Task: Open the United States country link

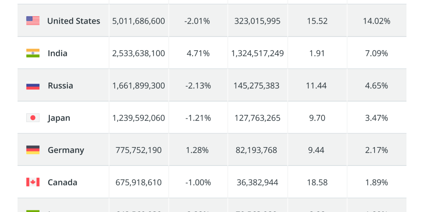Action: (x=74, y=21)
